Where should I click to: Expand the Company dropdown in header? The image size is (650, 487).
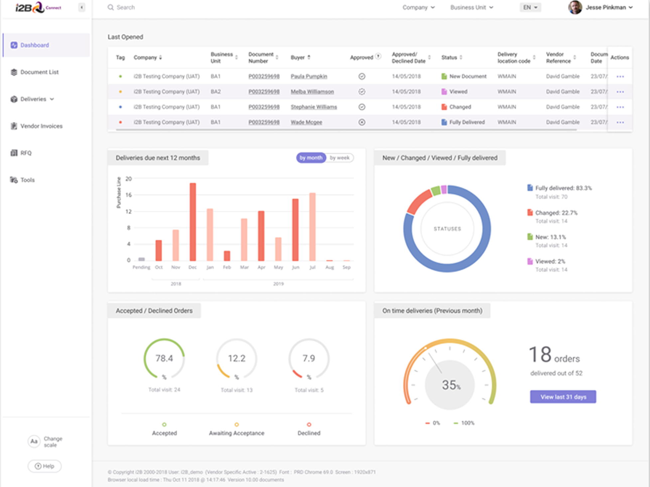418,7
